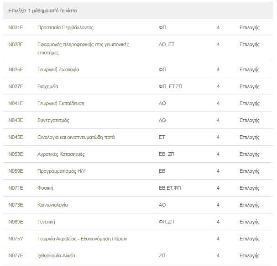Select the Προστασία Περιβάλλοντος course
Viewport: 277px width, 266px height.
pos(65,27)
